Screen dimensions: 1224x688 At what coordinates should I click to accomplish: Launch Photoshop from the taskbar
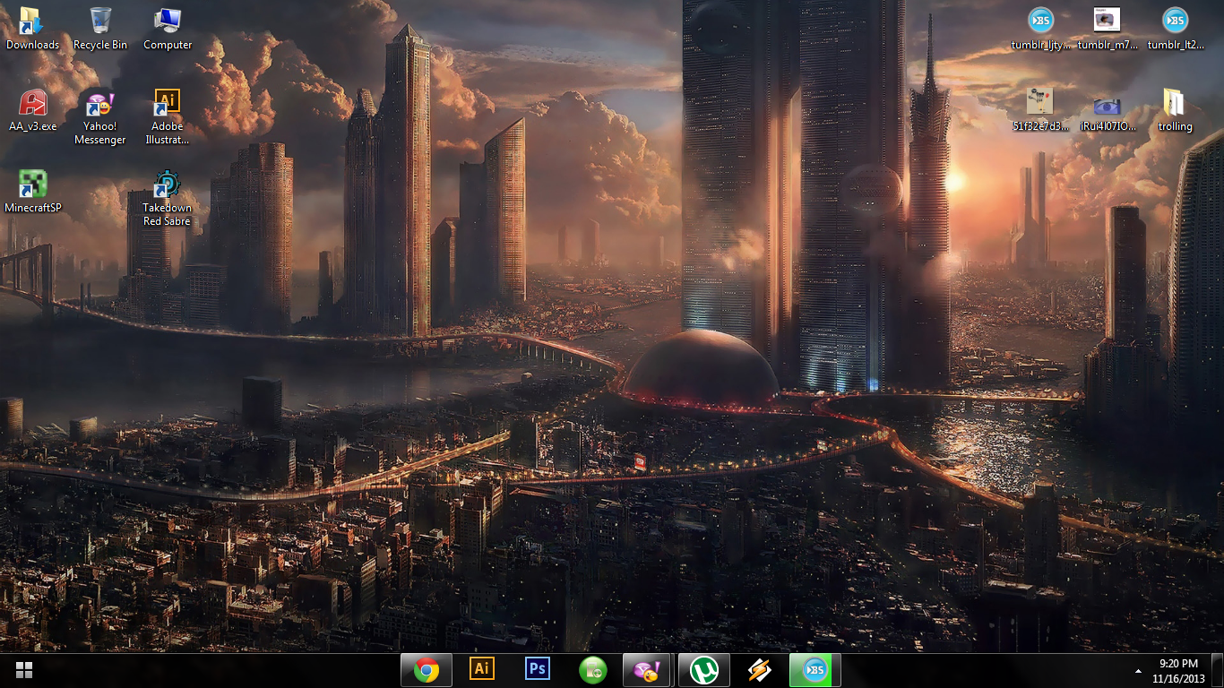click(538, 669)
